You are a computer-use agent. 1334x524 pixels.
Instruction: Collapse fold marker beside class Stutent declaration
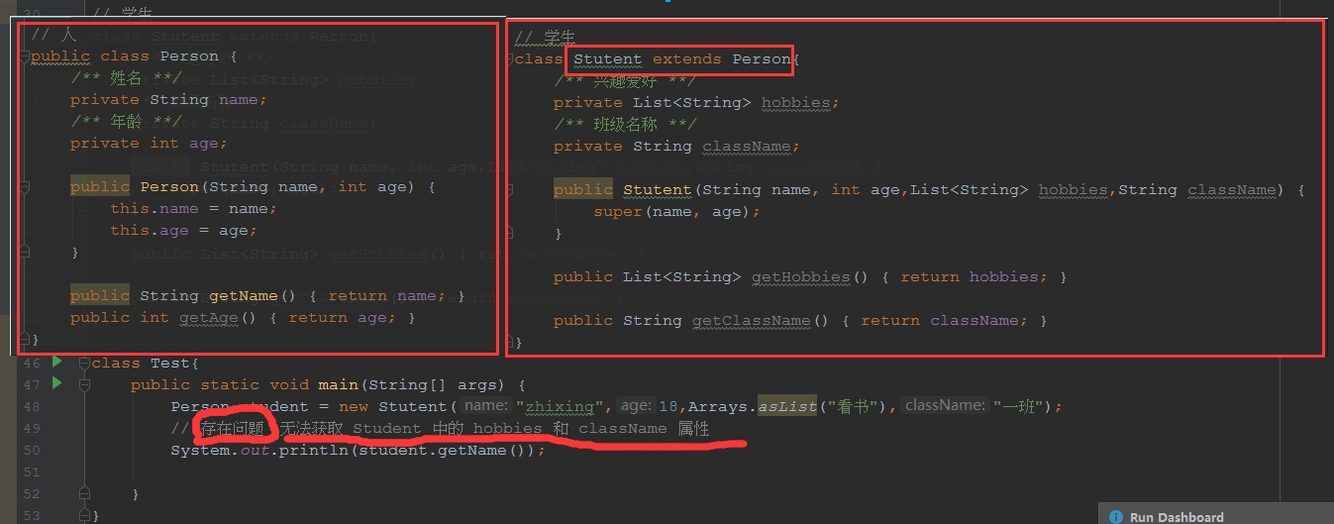pos(511,59)
